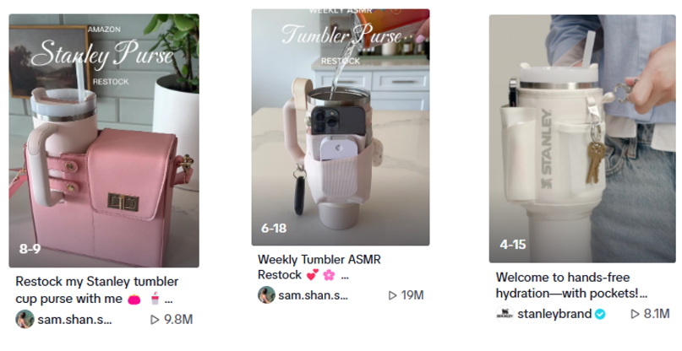Click the play icon next to 8.1M
This screenshot has height=351, width=682.
point(635,314)
